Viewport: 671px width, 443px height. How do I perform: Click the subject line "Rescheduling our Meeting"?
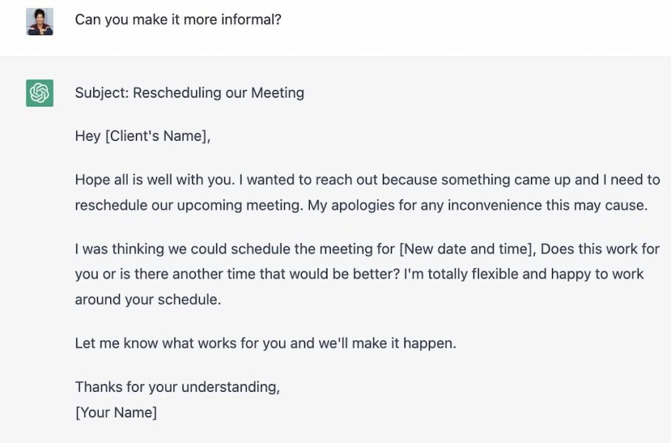(218, 93)
